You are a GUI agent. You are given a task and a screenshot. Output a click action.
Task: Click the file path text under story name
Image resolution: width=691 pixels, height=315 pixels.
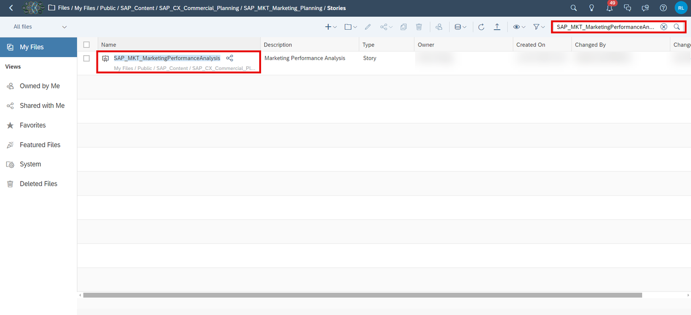185,68
